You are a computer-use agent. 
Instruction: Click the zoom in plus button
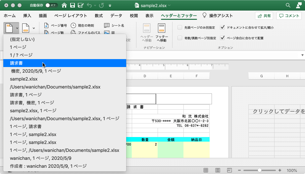[280, 170]
